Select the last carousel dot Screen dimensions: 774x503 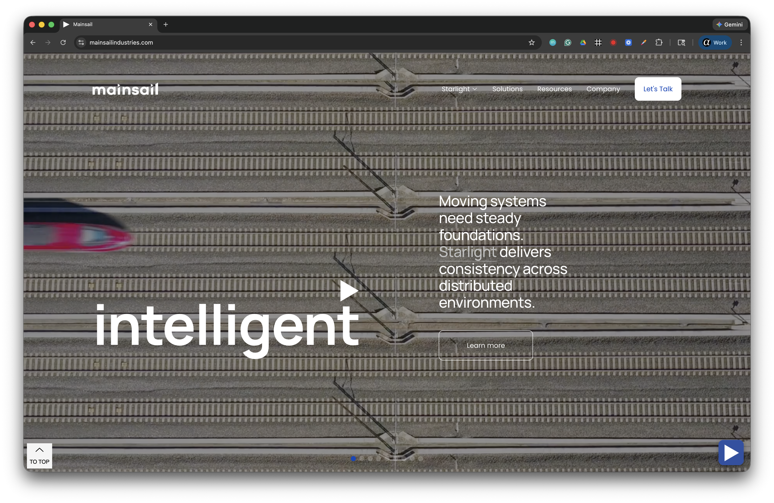click(420, 458)
